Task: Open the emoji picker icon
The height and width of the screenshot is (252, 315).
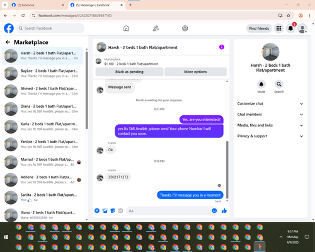Action: (214, 210)
